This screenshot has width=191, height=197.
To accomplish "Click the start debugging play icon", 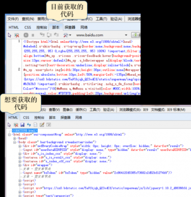I will tap(26, 35).
